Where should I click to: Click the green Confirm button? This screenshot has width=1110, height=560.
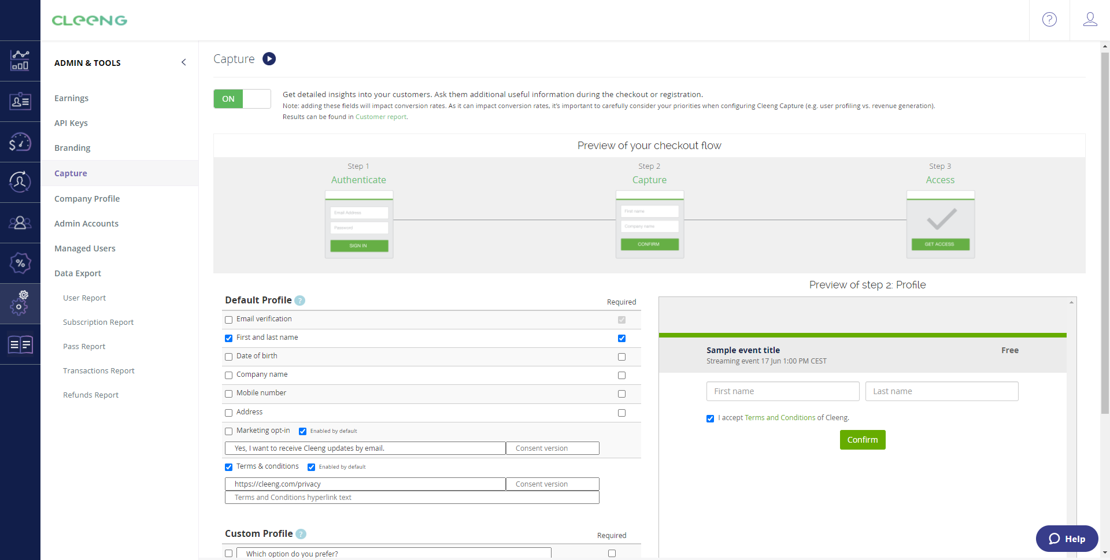pyautogui.click(x=863, y=440)
